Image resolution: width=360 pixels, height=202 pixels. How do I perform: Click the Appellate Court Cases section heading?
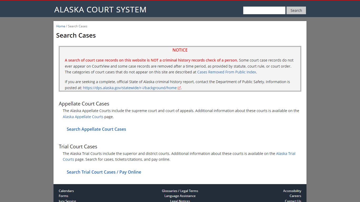click(x=84, y=104)
